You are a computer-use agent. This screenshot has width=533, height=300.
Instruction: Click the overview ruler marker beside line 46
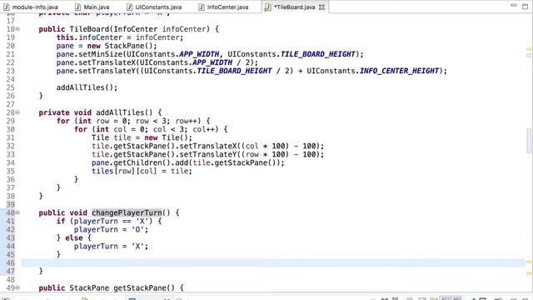pyautogui.click(x=529, y=262)
